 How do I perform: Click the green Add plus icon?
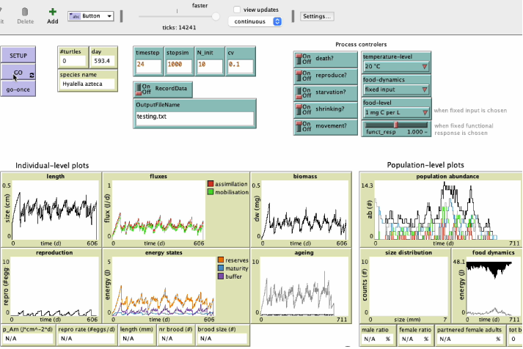(x=52, y=12)
